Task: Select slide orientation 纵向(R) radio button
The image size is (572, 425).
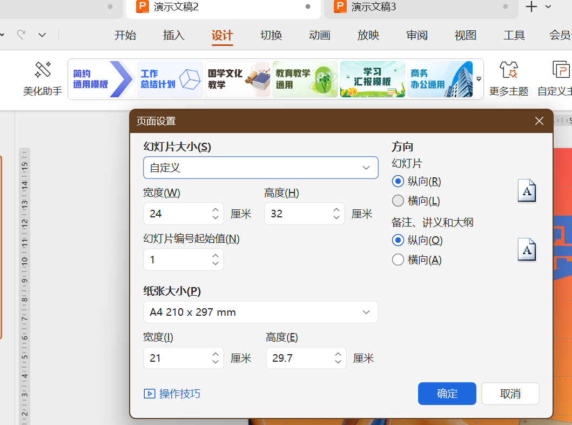Action: [398, 181]
